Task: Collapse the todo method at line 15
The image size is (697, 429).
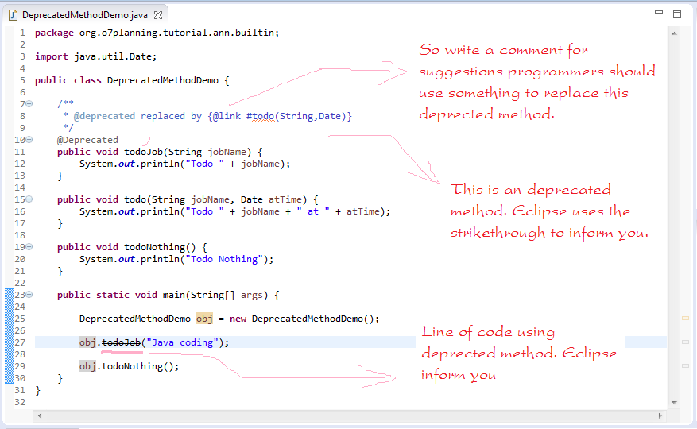Action: (29, 199)
